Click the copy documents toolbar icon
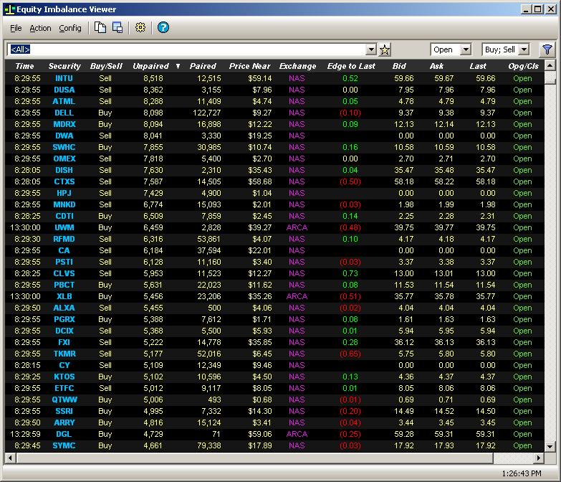Viewport: 561px width, 482px height. click(100, 27)
